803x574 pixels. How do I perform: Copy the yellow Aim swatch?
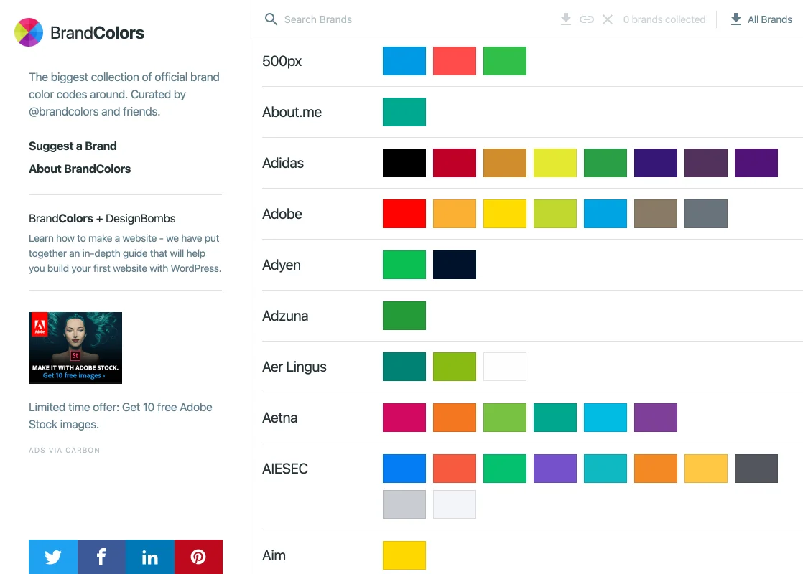tap(404, 555)
